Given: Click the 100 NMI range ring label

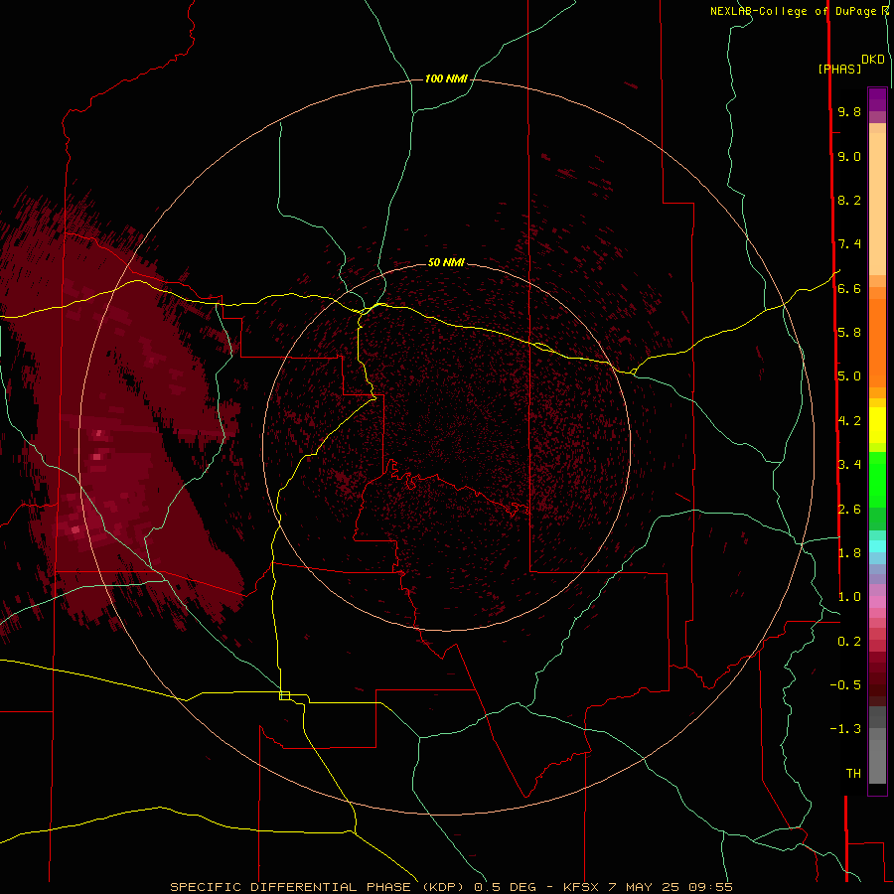Looking at the screenshot, I should pyautogui.click(x=446, y=78).
